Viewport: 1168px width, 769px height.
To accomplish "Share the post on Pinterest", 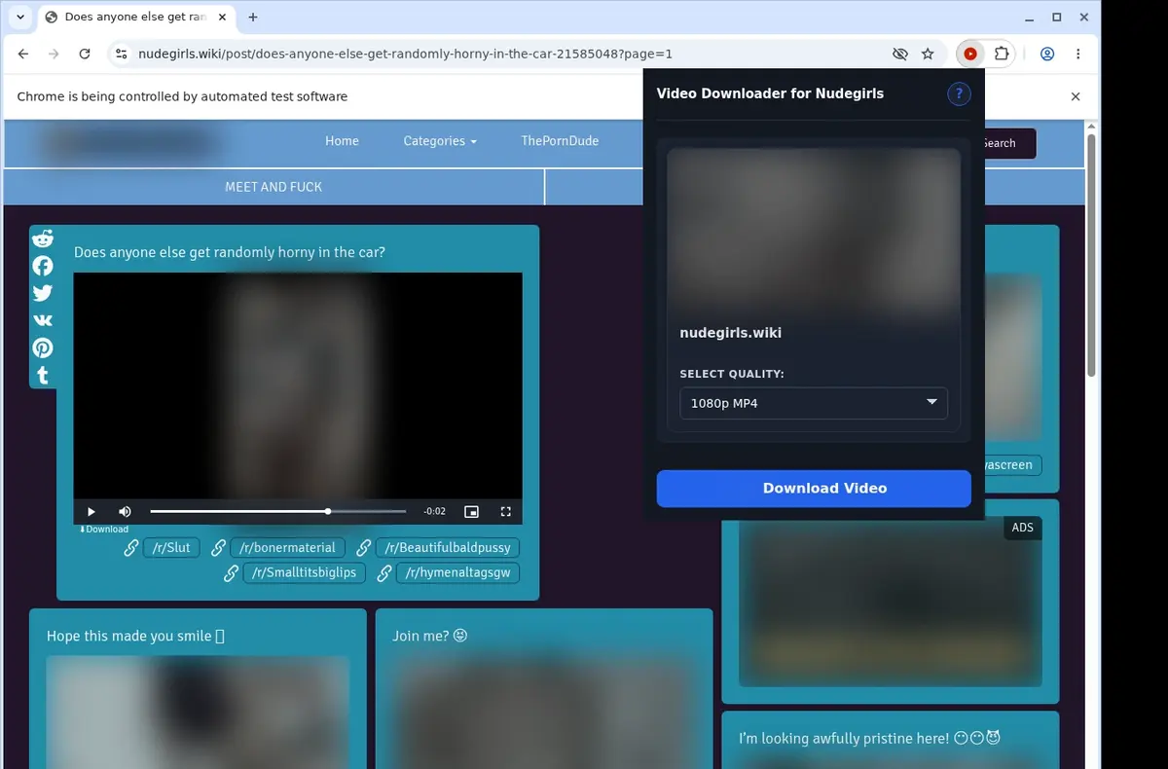I will point(43,348).
